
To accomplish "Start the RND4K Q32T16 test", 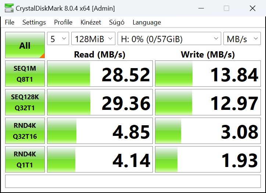I will tap(25, 131).
